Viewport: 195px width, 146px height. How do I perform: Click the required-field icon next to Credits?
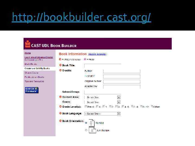tap(60, 70)
